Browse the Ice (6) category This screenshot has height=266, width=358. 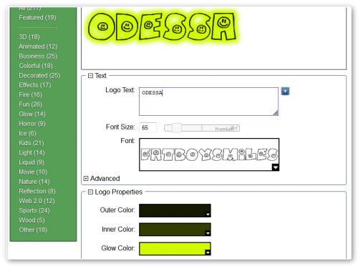(28, 134)
